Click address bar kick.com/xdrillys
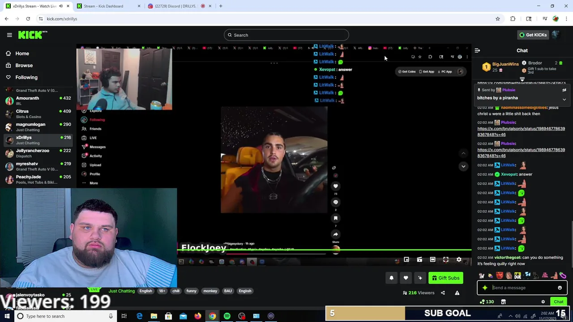The height and width of the screenshot is (322, 573). pos(62,19)
